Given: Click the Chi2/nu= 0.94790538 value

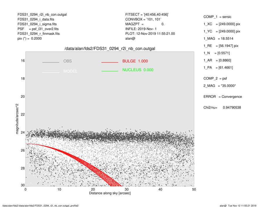Looking at the screenshot, I should click(x=222, y=108).
